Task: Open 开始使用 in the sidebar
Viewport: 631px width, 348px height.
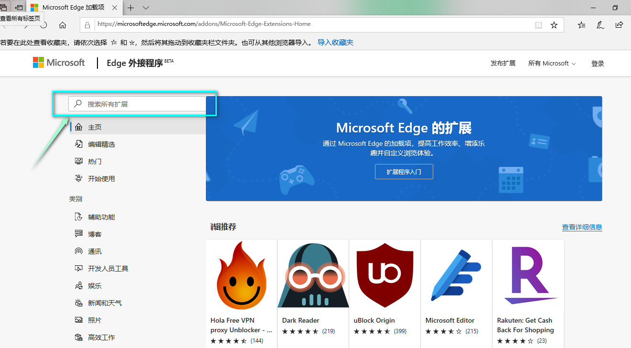Action: 101,179
